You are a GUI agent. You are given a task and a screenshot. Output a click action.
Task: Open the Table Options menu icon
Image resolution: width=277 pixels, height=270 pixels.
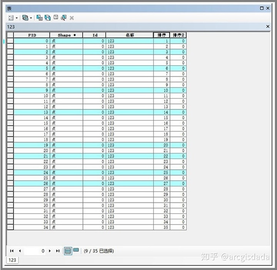11,18
